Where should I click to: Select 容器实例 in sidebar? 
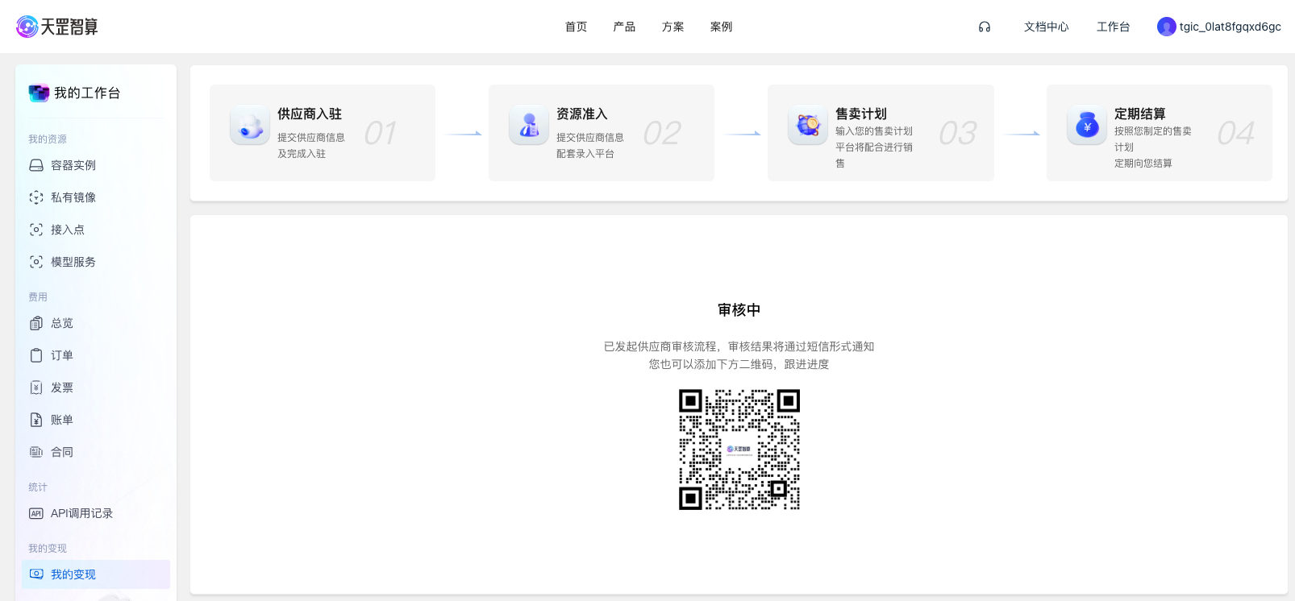coord(96,165)
